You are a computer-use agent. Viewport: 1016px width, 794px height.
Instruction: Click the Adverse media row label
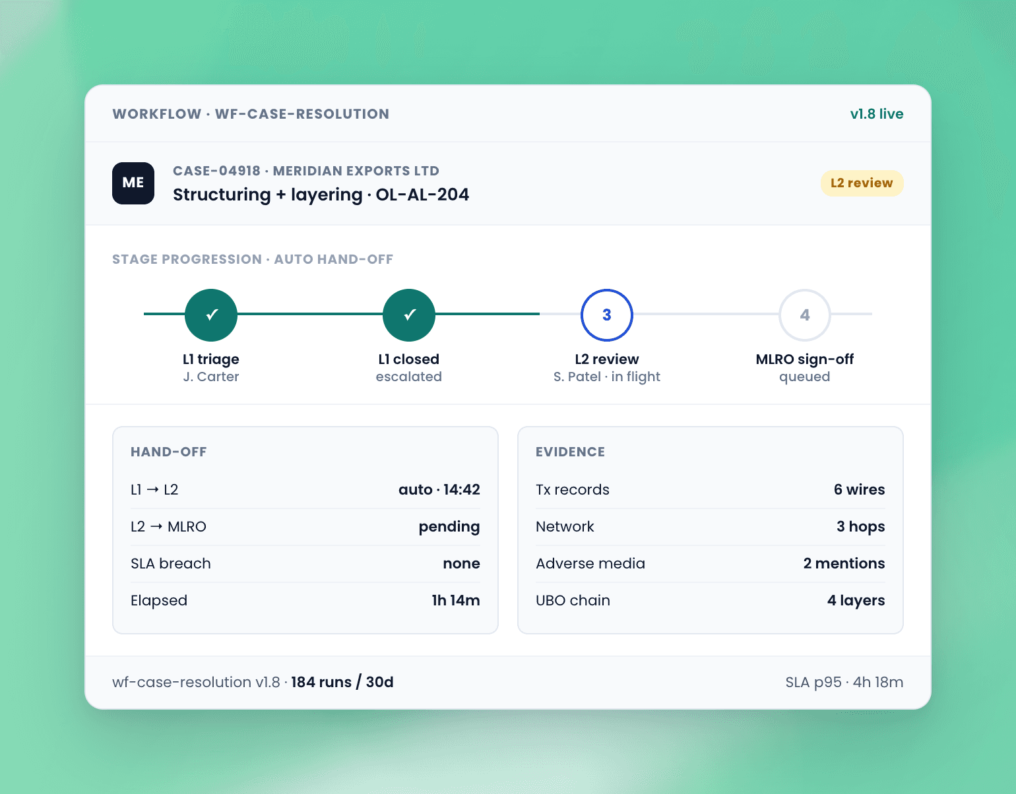click(x=590, y=563)
